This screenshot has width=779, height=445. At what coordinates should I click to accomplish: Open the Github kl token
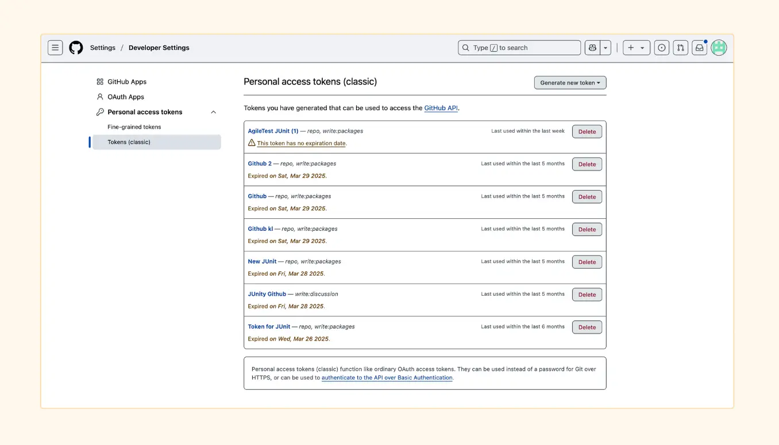260,229
